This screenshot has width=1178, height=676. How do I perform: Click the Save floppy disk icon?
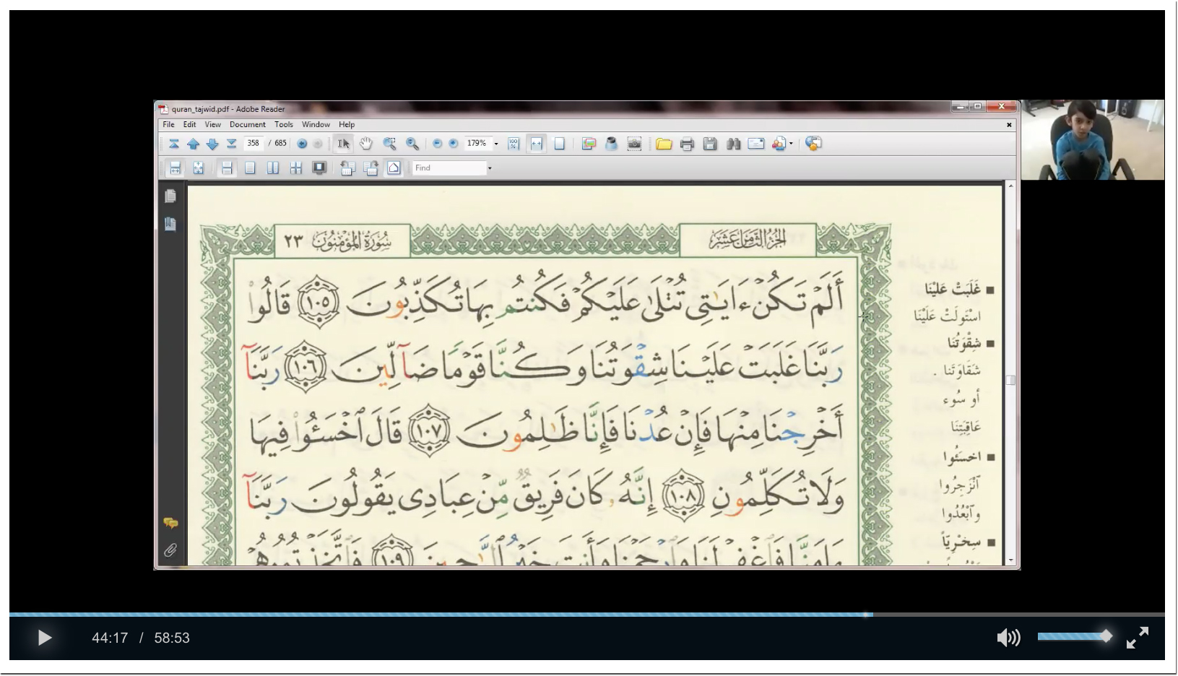pos(710,144)
